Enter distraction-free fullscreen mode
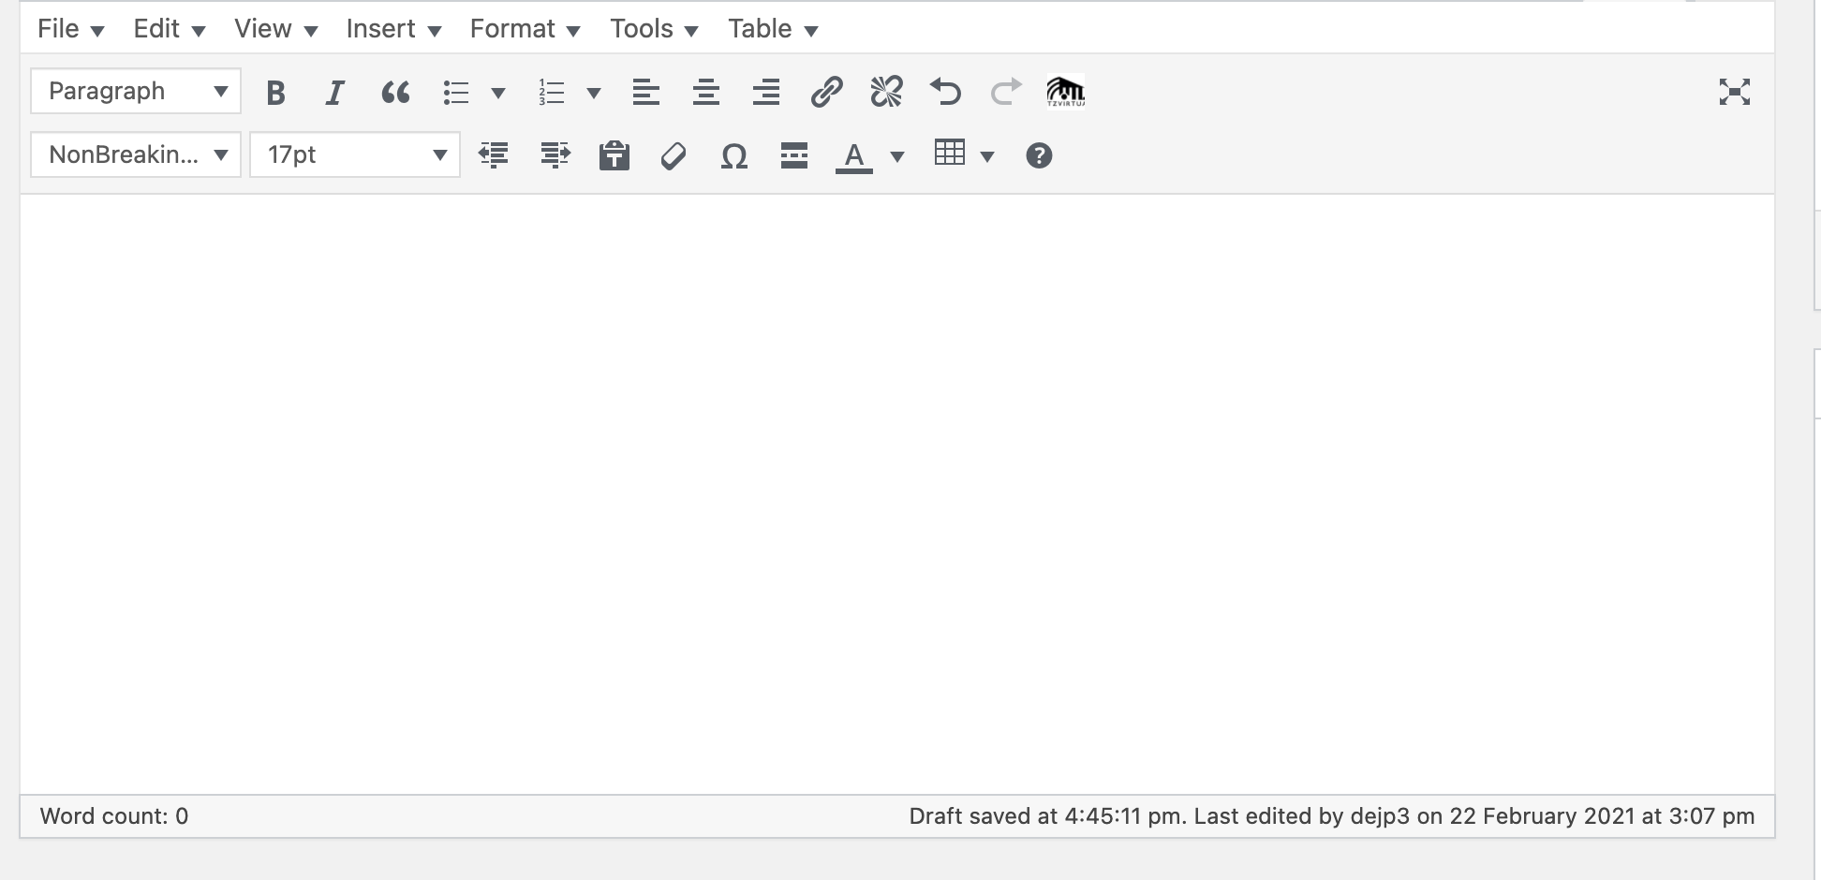This screenshot has width=1821, height=880. point(1735,92)
